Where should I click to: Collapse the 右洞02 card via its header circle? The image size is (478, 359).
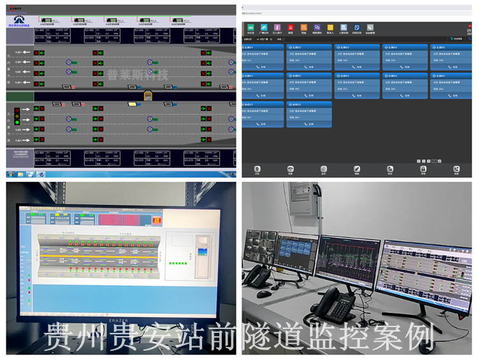[x=291, y=76]
